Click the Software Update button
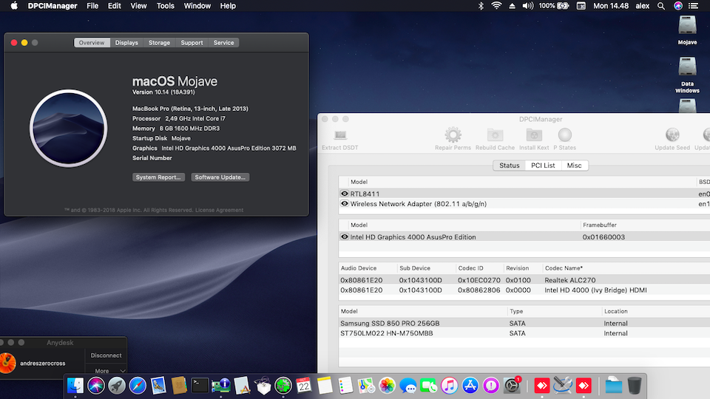 (220, 177)
